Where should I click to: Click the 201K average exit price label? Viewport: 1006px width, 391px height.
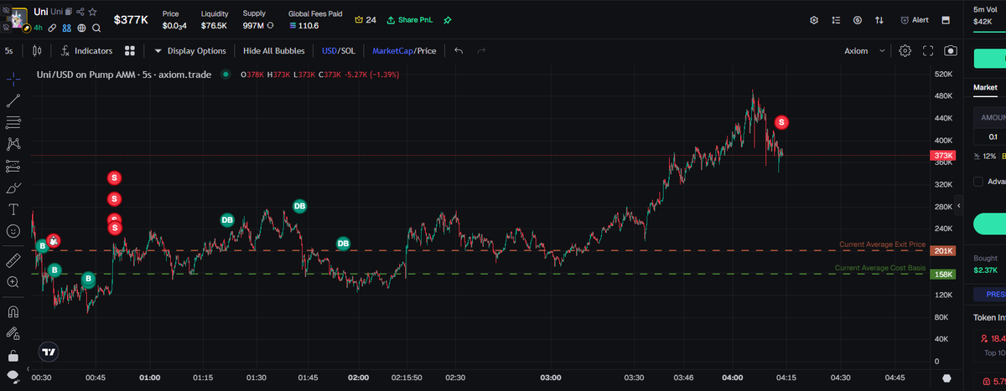pos(944,251)
